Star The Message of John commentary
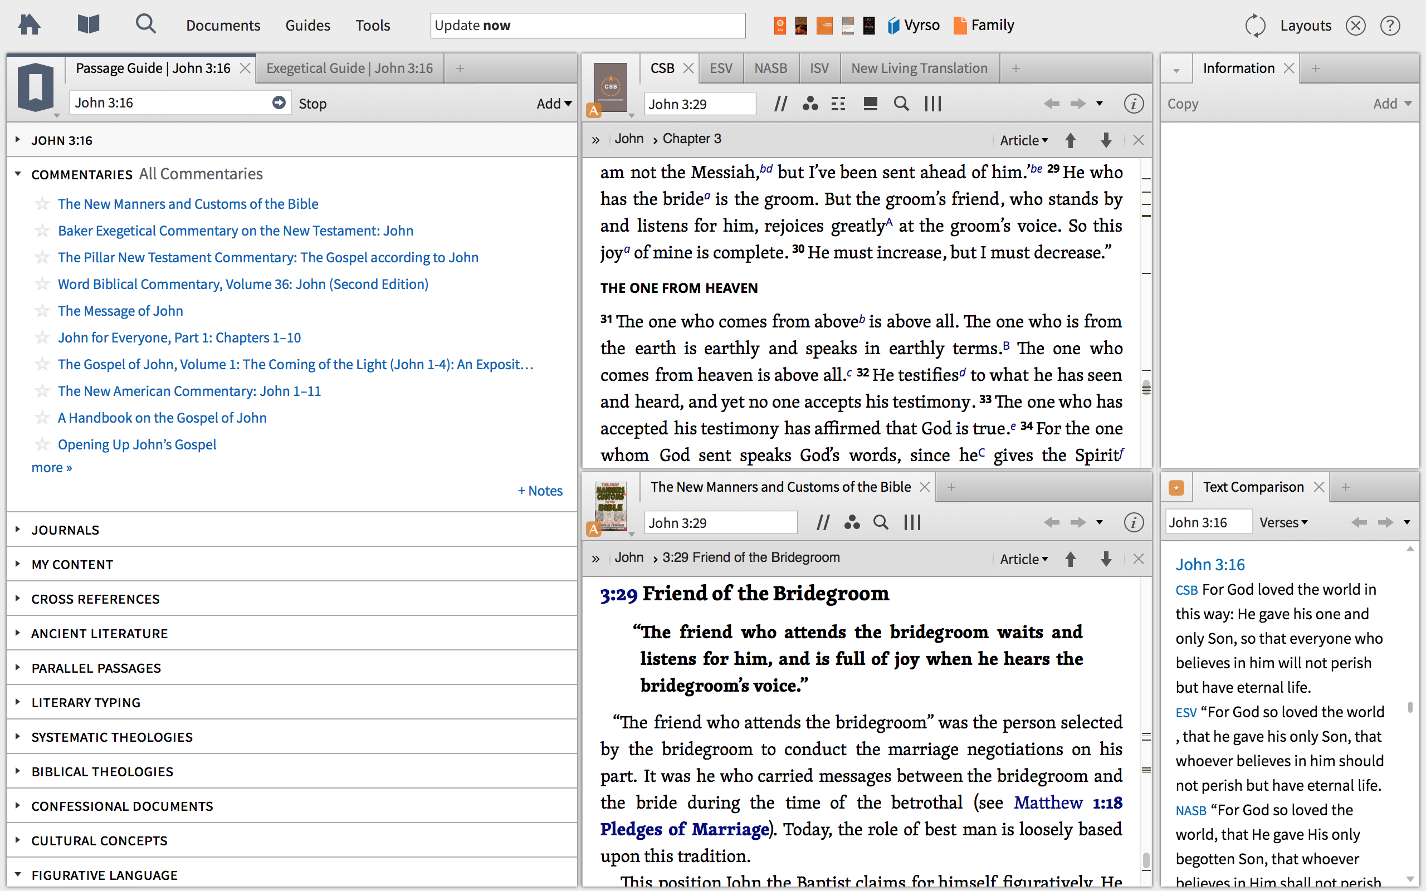1426x891 pixels. [x=42, y=311]
